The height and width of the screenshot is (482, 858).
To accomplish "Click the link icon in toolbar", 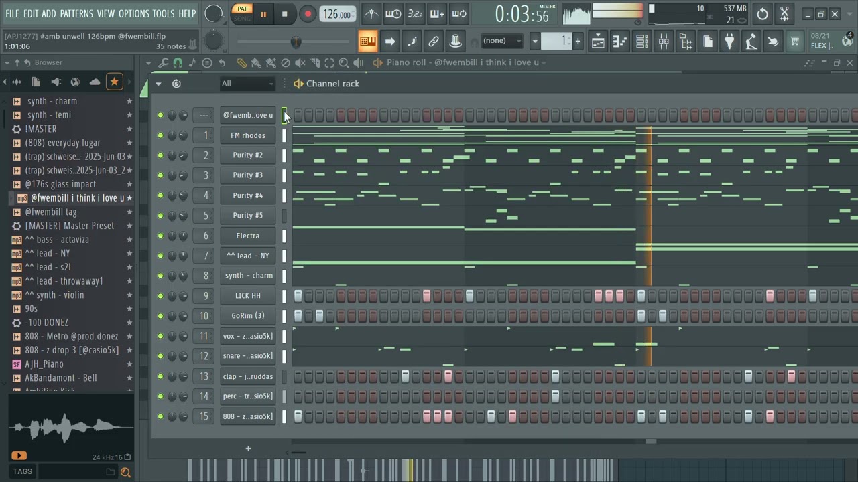I will point(434,42).
